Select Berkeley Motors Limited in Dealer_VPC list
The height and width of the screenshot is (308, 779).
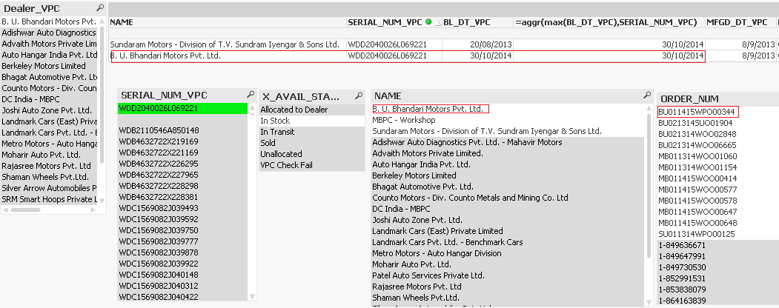[49, 66]
